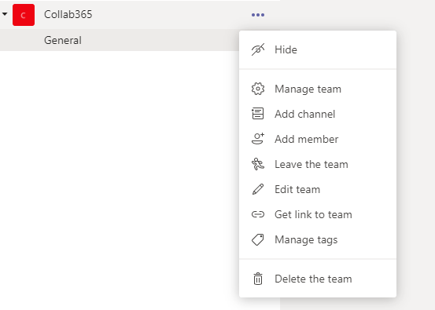Viewport: 435px width, 310px height.
Task: Choose Add member from context menu
Action: pos(318,139)
